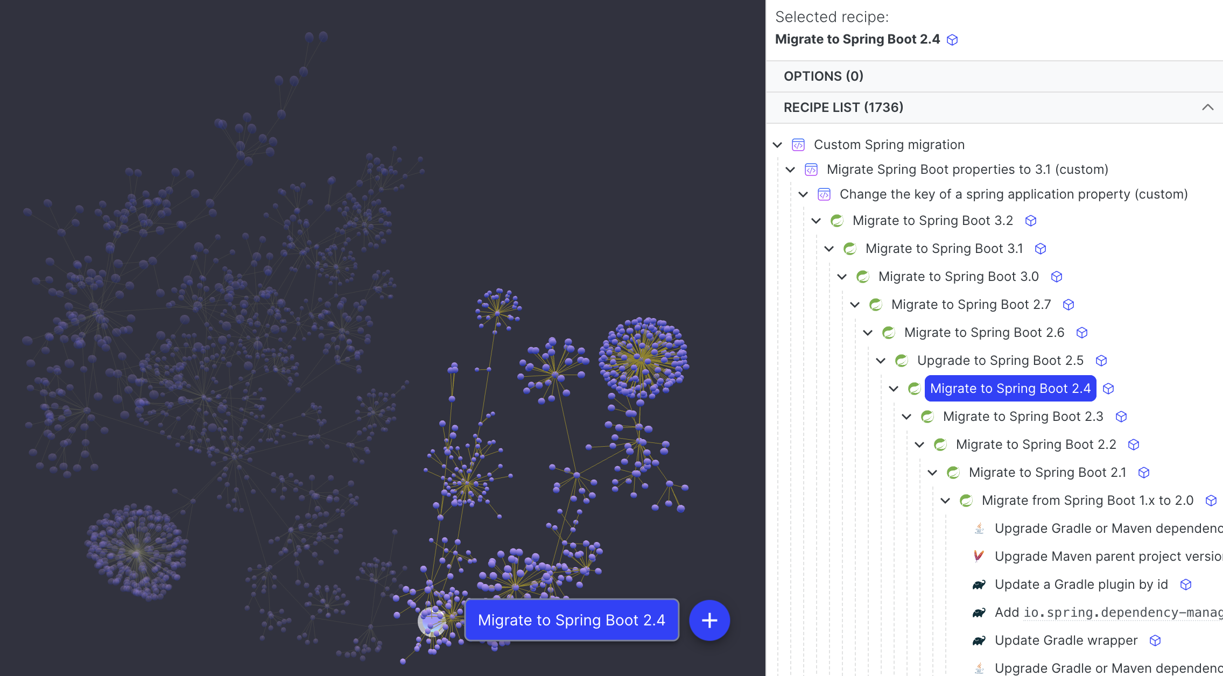Collapse the Migrate to Spring Boot 3.2 node
1223x676 pixels.
pos(816,221)
